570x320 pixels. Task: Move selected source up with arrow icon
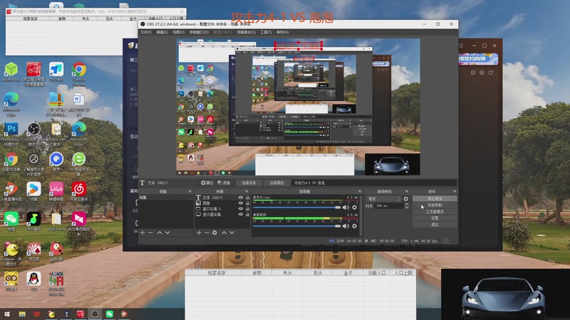pos(224,233)
